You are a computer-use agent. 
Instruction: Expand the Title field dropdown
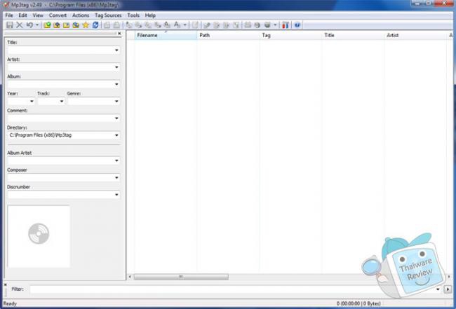tap(116, 50)
